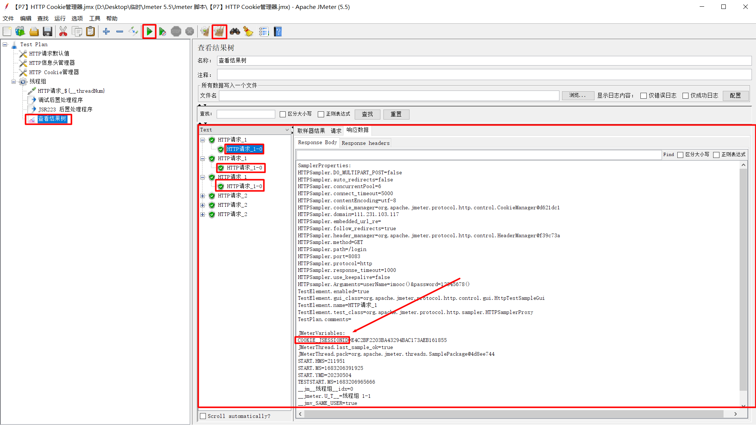Screen dimensions: 756x425
Task: Select the JSR223 后置处理程序 node
Action: pos(65,110)
